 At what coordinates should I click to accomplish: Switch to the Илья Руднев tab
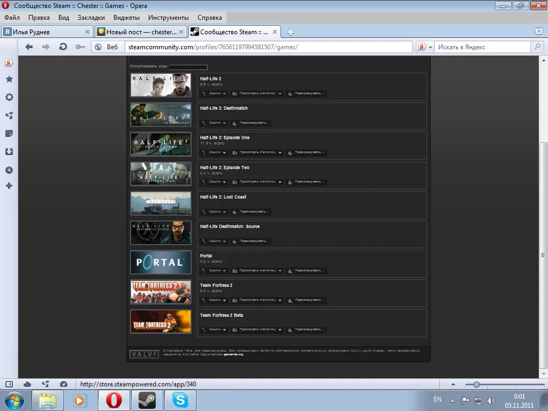coord(47,32)
